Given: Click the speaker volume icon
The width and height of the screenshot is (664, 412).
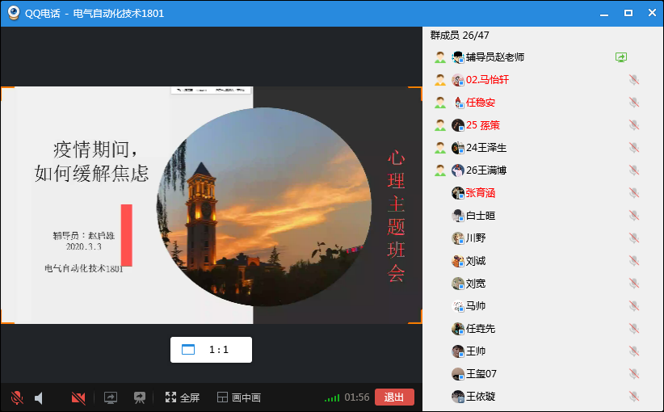Looking at the screenshot, I should tap(39, 397).
